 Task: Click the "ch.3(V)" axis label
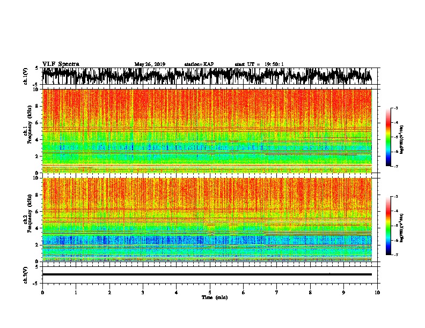pos(26,275)
